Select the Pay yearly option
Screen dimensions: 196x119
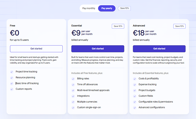pyautogui.click(x=107, y=8)
